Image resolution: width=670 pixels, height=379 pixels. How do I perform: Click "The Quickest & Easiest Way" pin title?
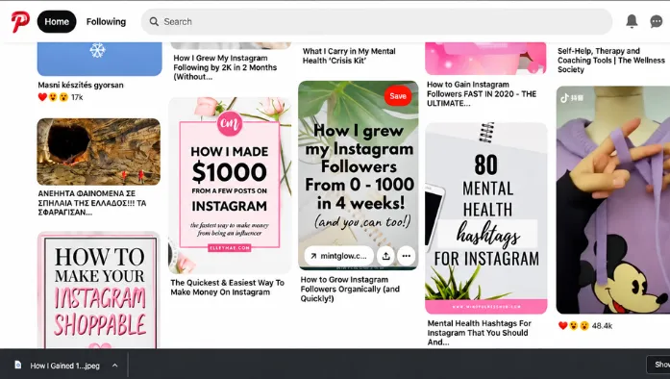point(227,288)
